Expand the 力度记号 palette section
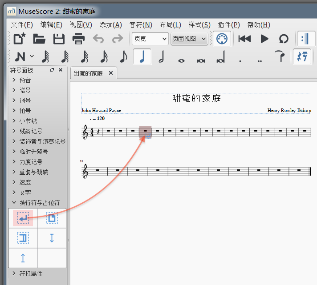 31,162
